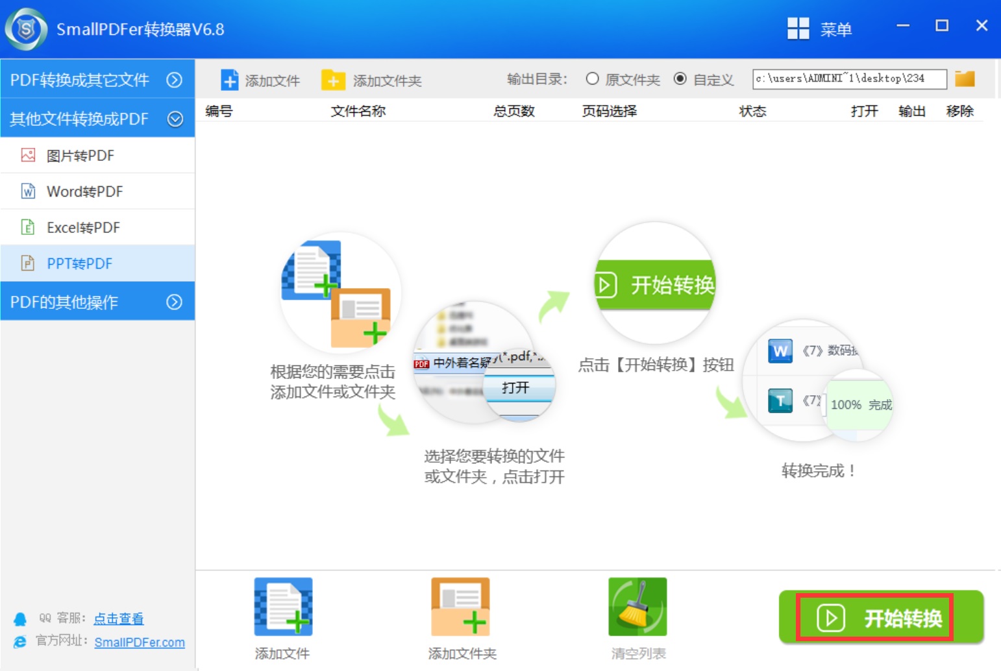Click the bottom 添加文件 large icon
This screenshot has width=1001, height=671.
pyautogui.click(x=283, y=607)
